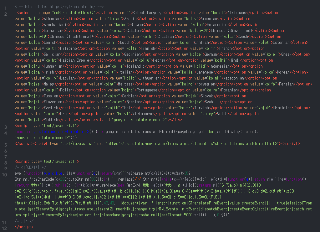This screenshot has height=232, width=320.
Task: Click the 'eval(' call on line 10
Action: point(20,173)
